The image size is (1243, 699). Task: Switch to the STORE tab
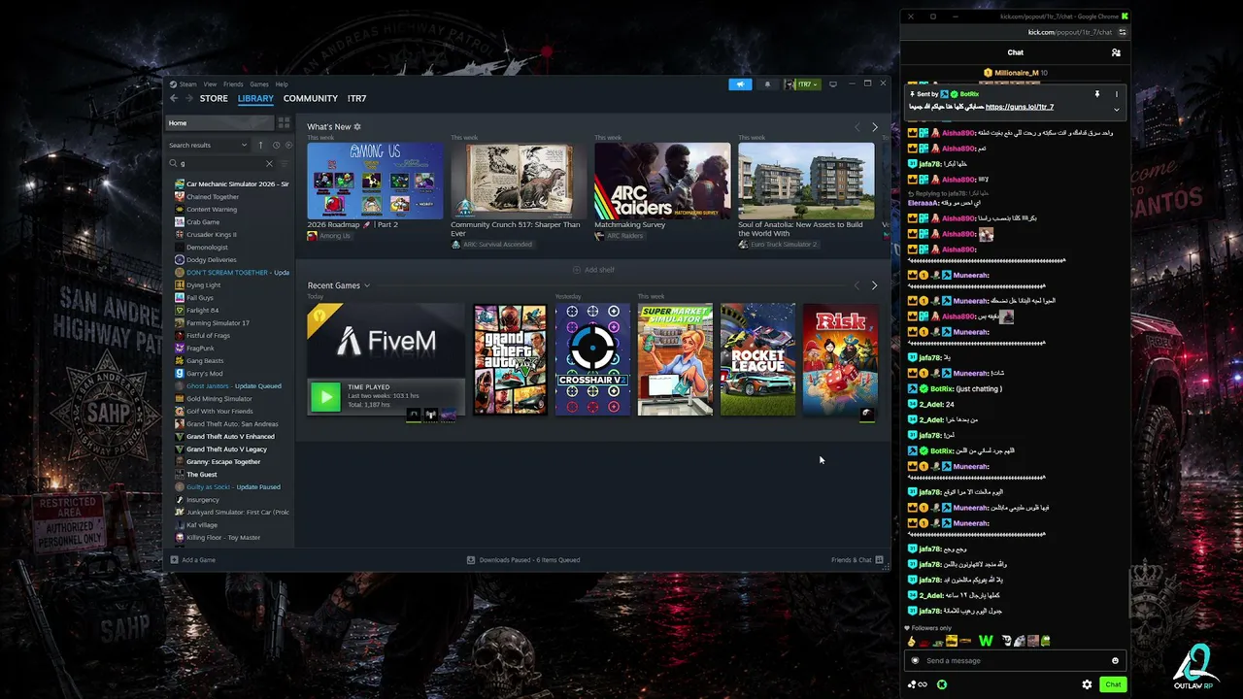pos(214,98)
